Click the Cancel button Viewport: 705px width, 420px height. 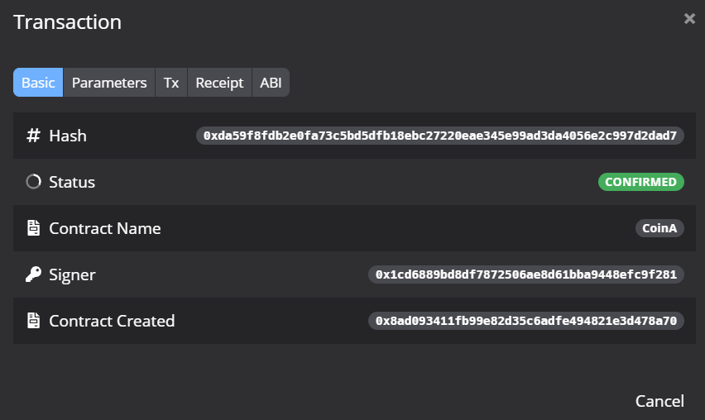click(659, 401)
